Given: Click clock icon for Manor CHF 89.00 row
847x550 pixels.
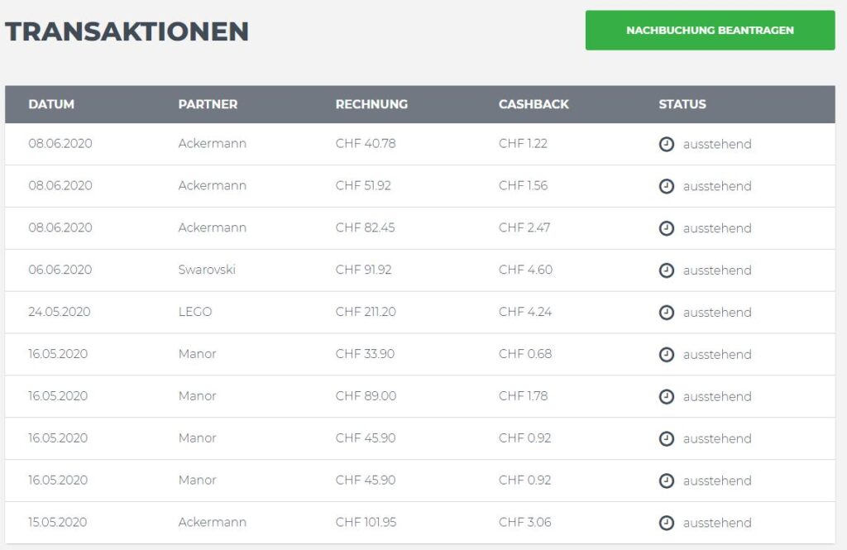Looking at the screenshot, I should (x=667, y=397).
